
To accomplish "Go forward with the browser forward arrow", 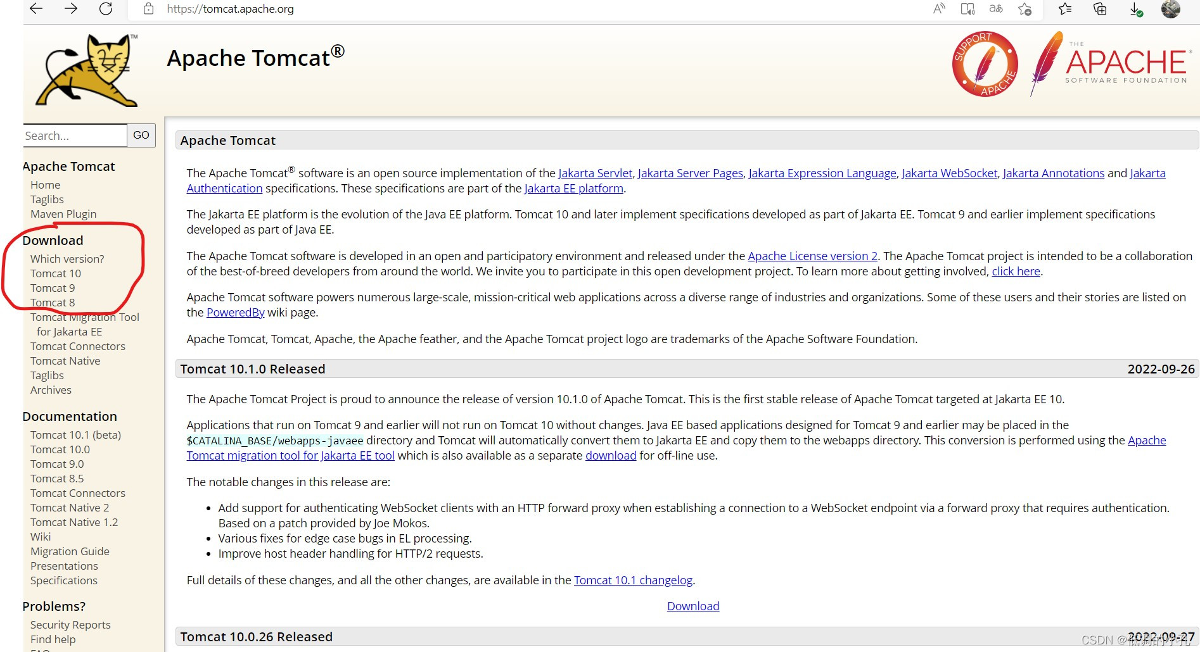I will pos(71,9).
